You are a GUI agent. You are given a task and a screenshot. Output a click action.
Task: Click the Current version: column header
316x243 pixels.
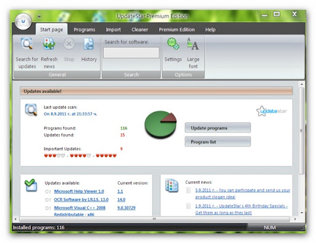tap(133, 183)
